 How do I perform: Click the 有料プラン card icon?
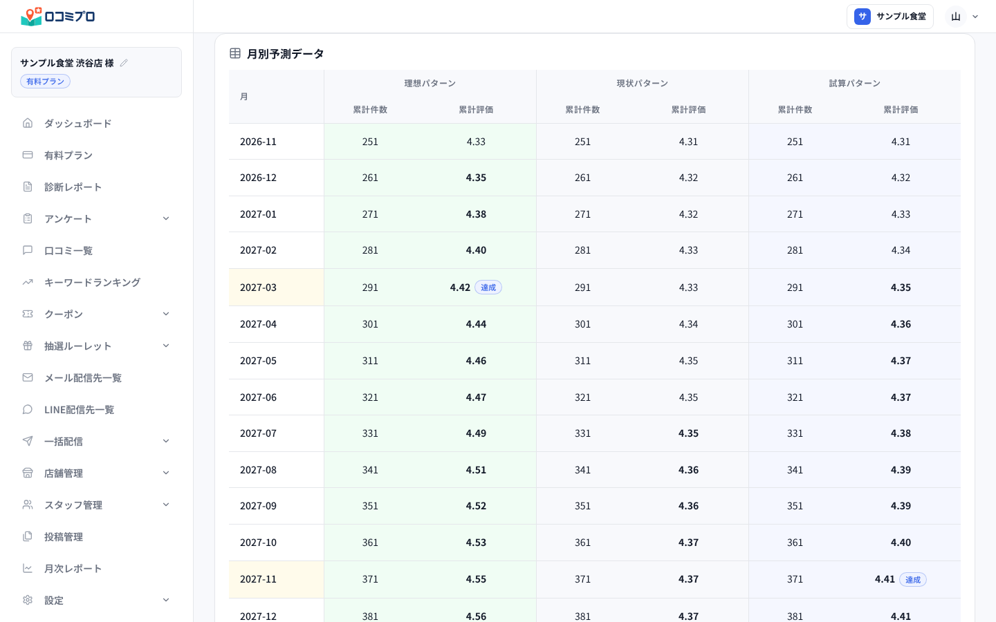coord(28,155)
